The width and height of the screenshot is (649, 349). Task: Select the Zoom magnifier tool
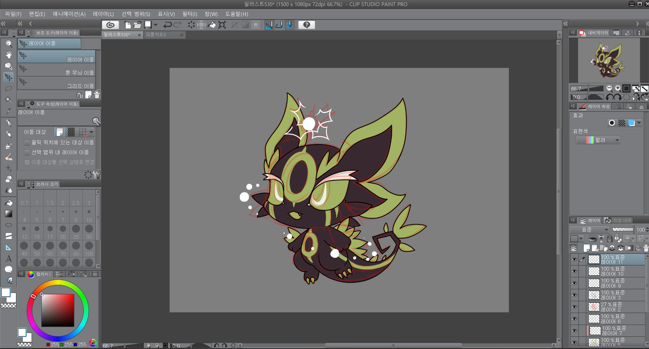pyautogui.click(x=9, y=44)
